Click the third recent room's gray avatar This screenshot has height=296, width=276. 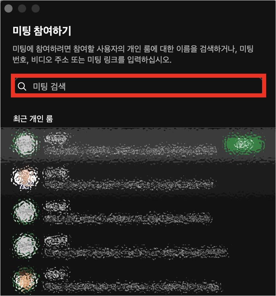(25, 211)
